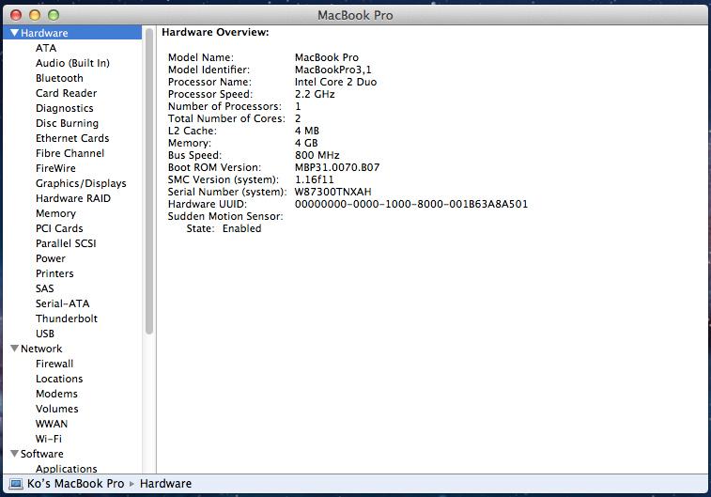Select the Software category header

click(42, 454)
